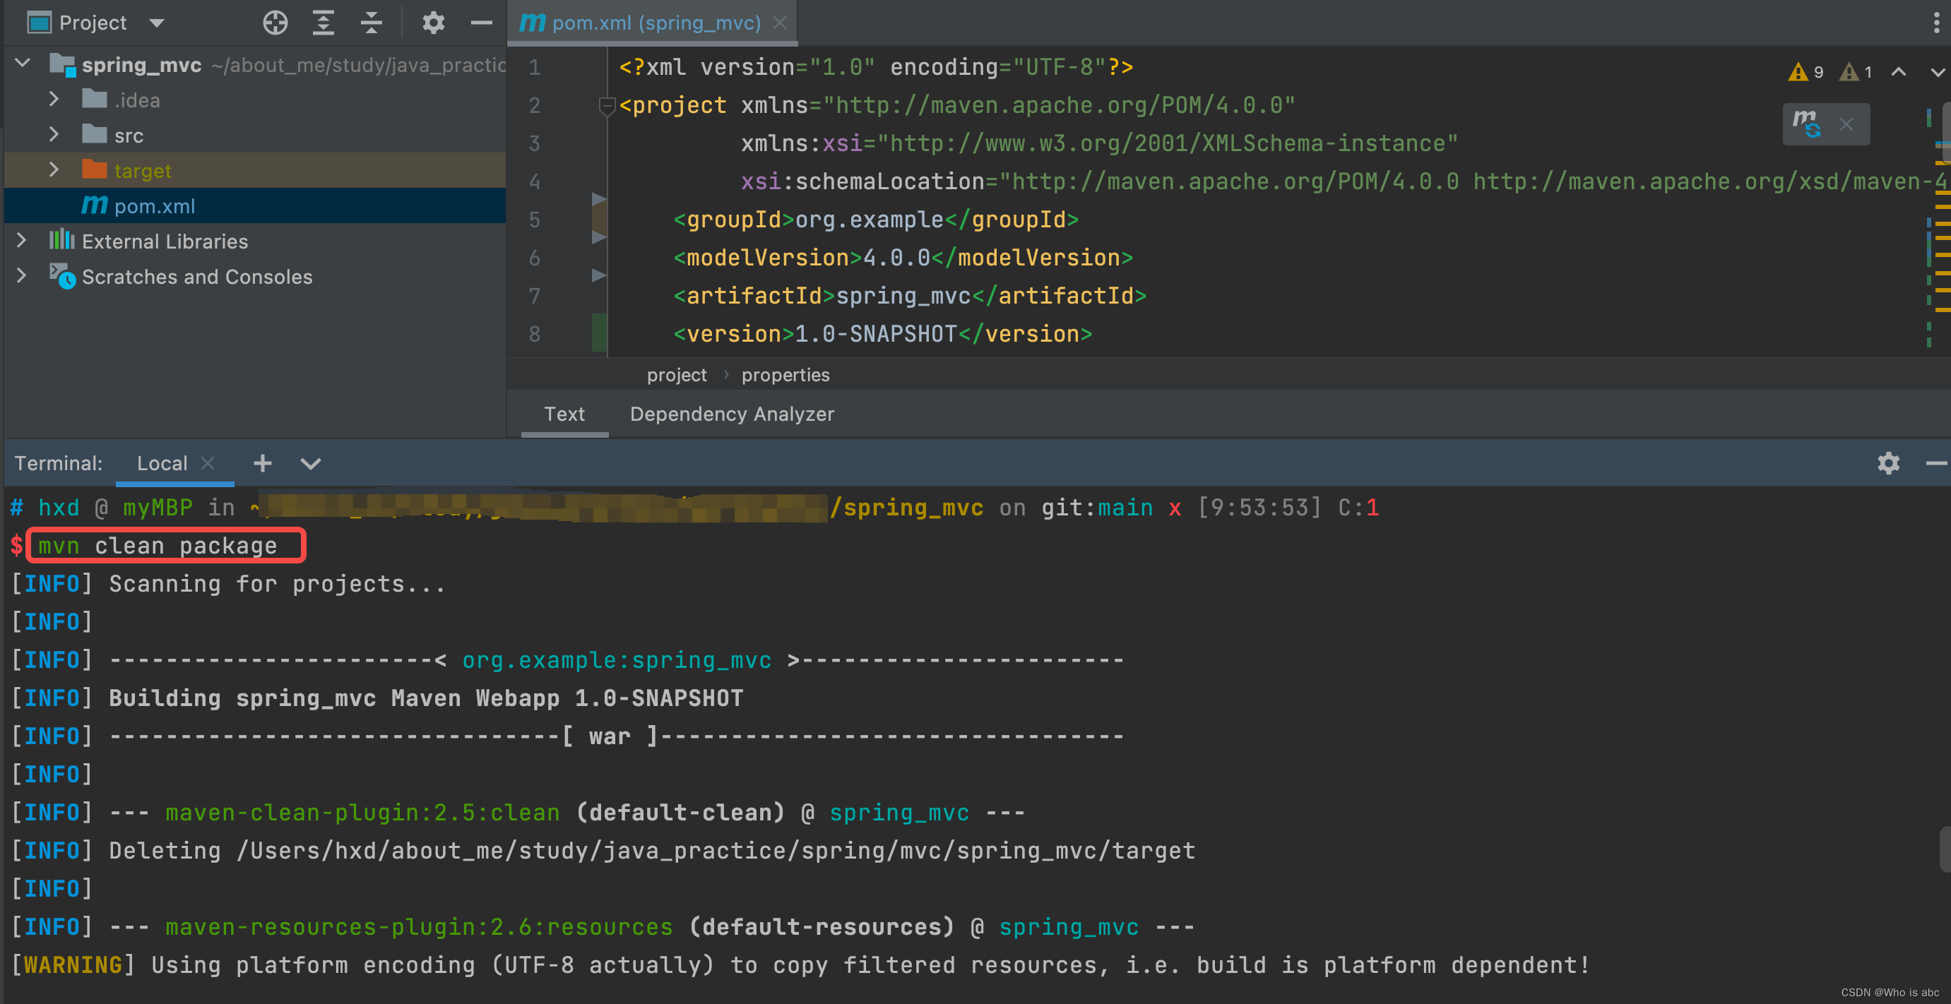Screen dimensions: 1951x1004
Task: Click properties in the breadcrumb bar
Action: coord(785,375)
